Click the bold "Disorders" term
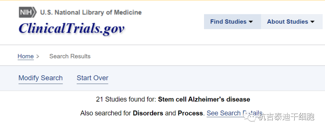This screenshot has width=325, height=131. [x=148, y=113]
